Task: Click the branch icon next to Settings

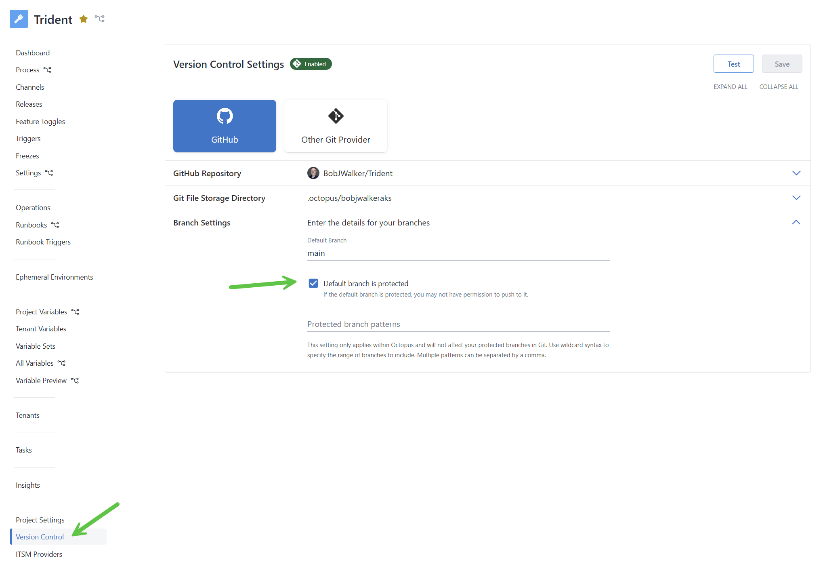Action: (49, 173)
